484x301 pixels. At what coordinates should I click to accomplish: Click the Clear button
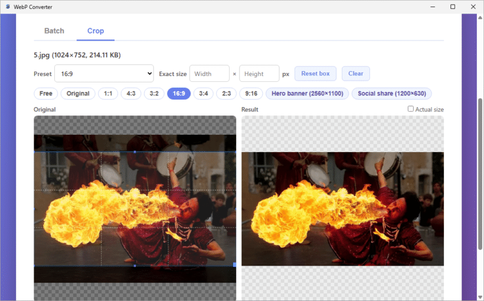[355, 74]
